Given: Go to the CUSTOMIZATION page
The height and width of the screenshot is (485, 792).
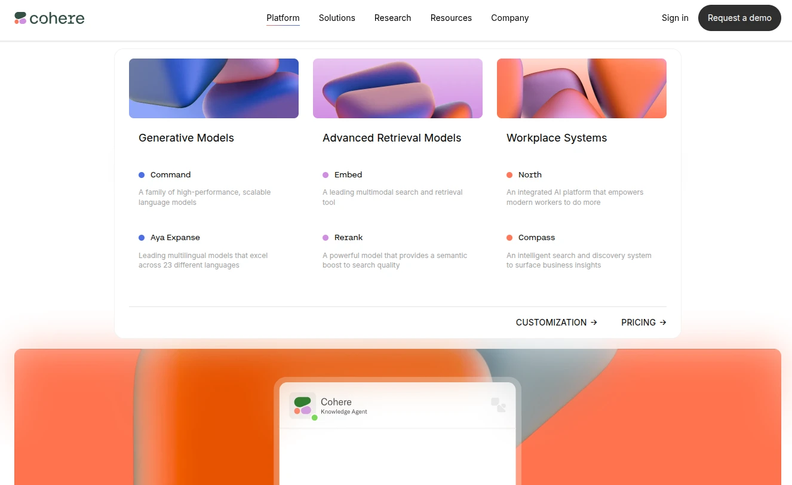Looking at the screenshot, I should [557, 323].
